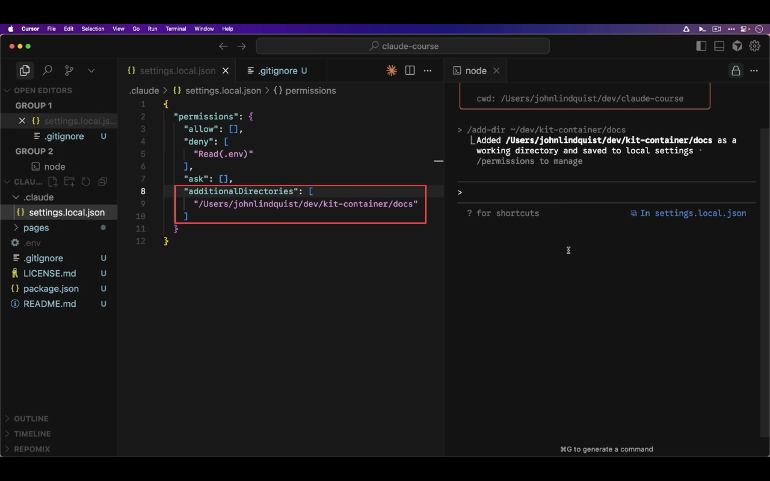Expand the Outline section
The height and width of the screenshot is (481, 770).
pyautogui.click(x=59, y=419)
